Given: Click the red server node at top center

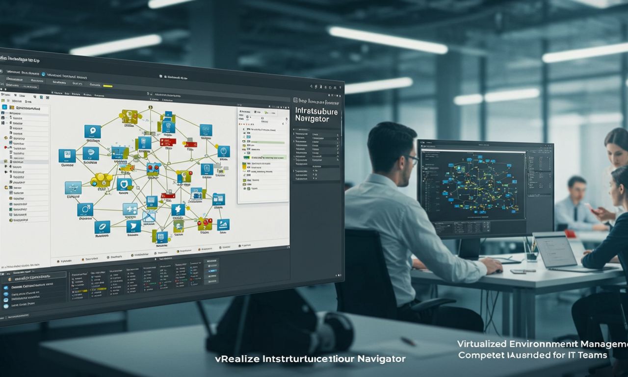Looking at the screenshot, I should [167, 142].
